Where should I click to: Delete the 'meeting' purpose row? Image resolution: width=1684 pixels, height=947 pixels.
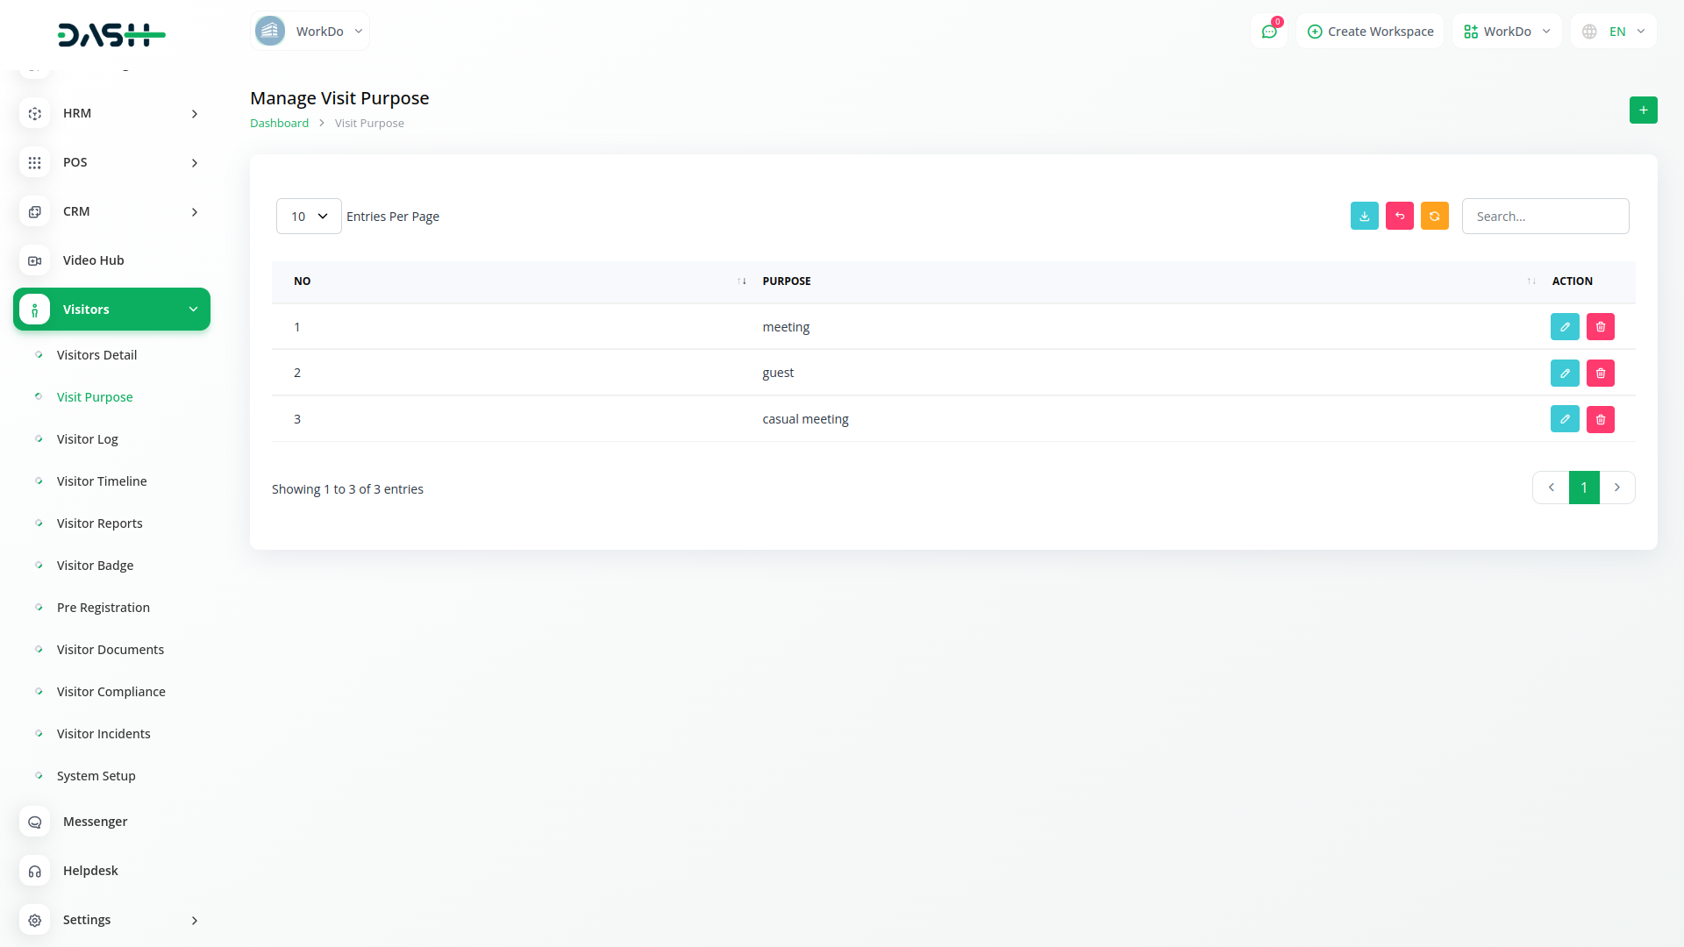[x=1600, y=327]
